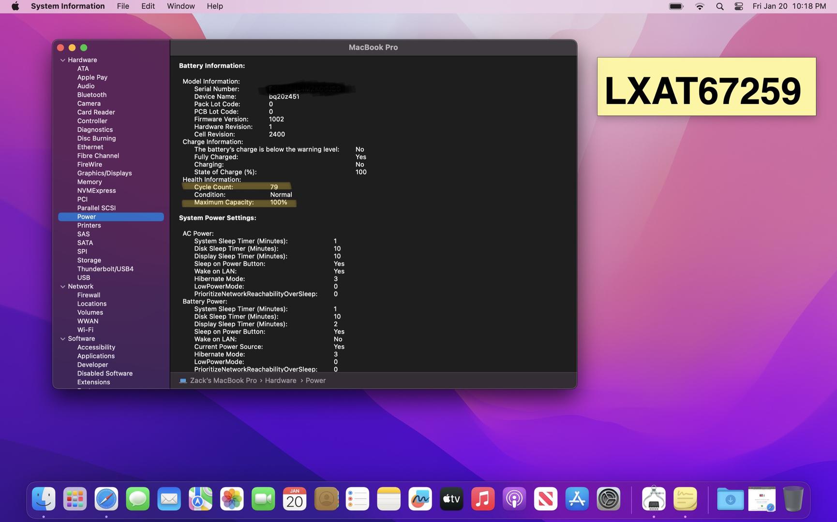Select Memory in the sidebar
Viewport: 837px width, 522px height.
click(90, 182)
